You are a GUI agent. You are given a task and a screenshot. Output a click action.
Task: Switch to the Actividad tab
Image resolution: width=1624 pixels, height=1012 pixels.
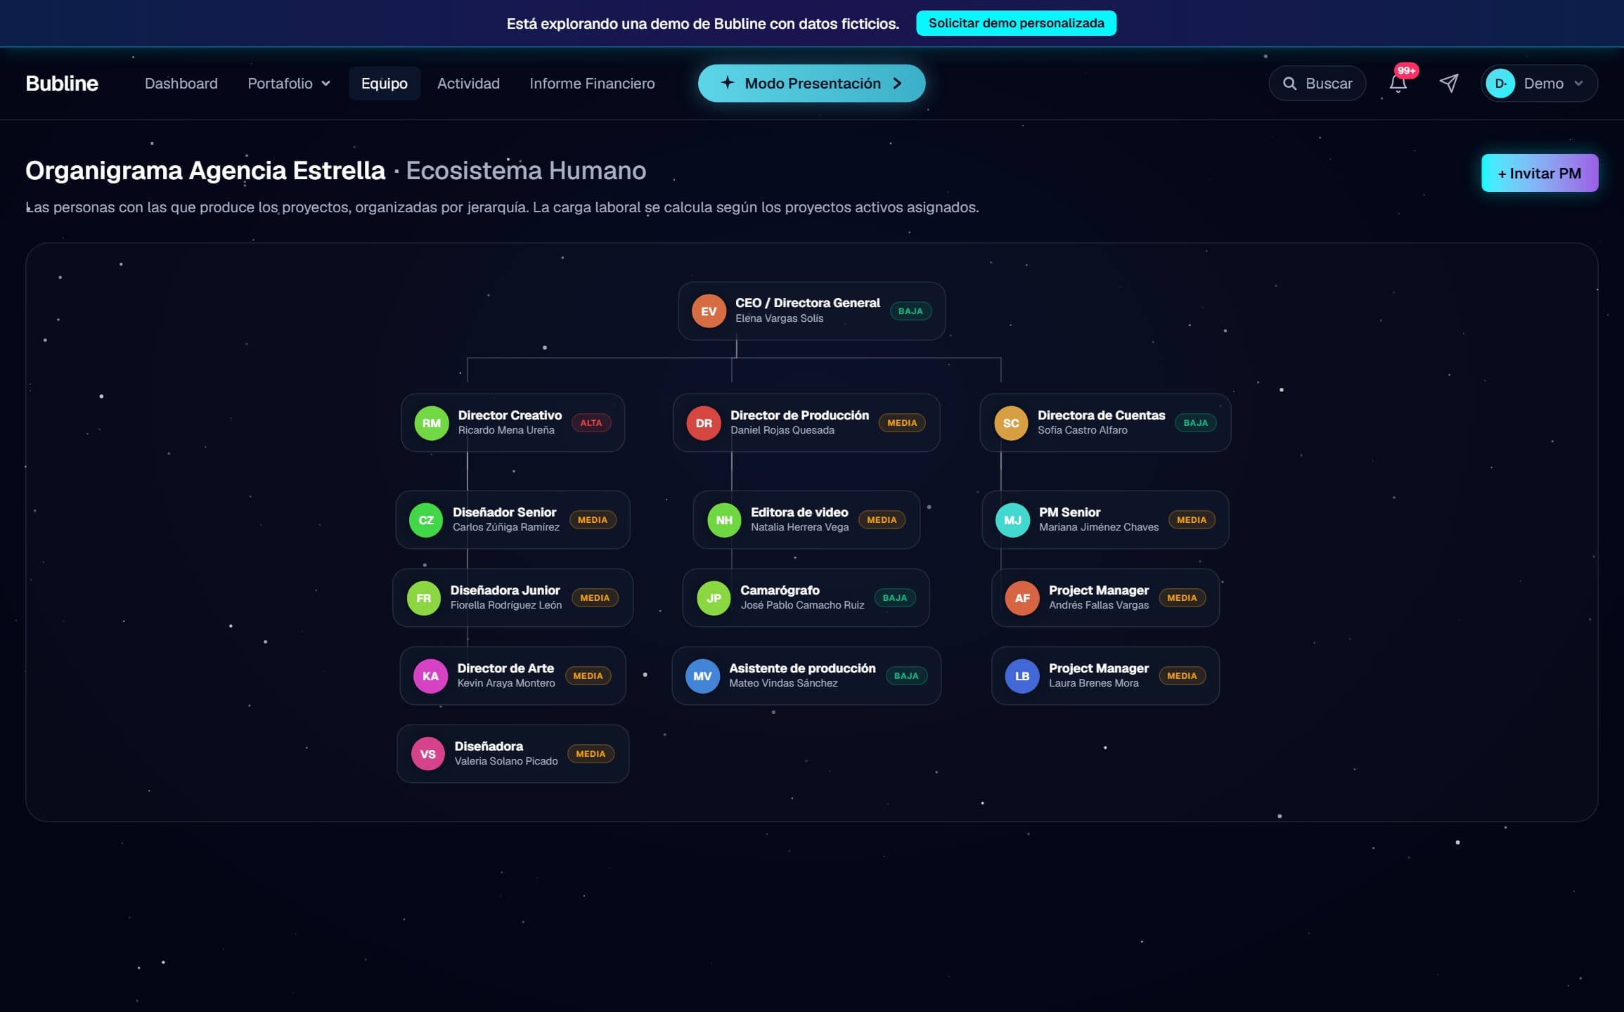468,84
